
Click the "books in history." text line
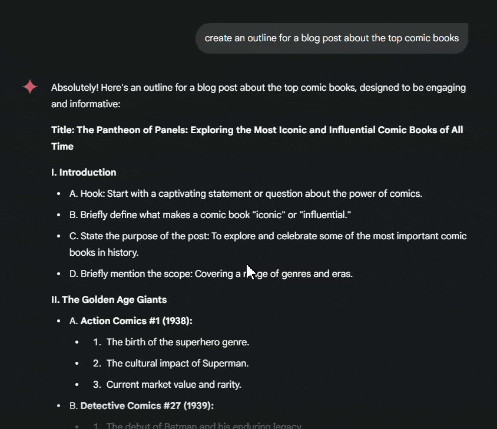click(104, 253)
